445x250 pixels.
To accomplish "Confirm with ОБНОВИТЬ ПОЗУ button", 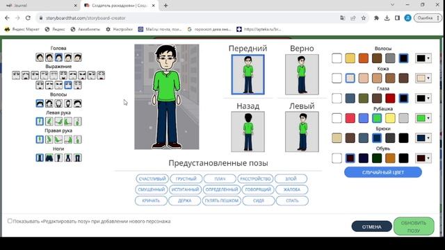I will pyautogui.click(x=414, y=226).
